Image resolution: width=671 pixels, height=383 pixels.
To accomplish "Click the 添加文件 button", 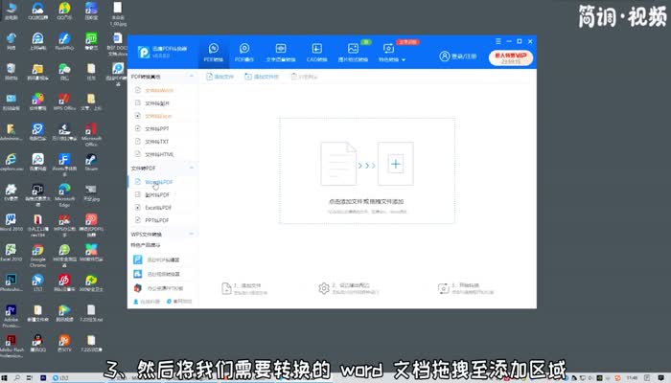I will coord(220,76).
